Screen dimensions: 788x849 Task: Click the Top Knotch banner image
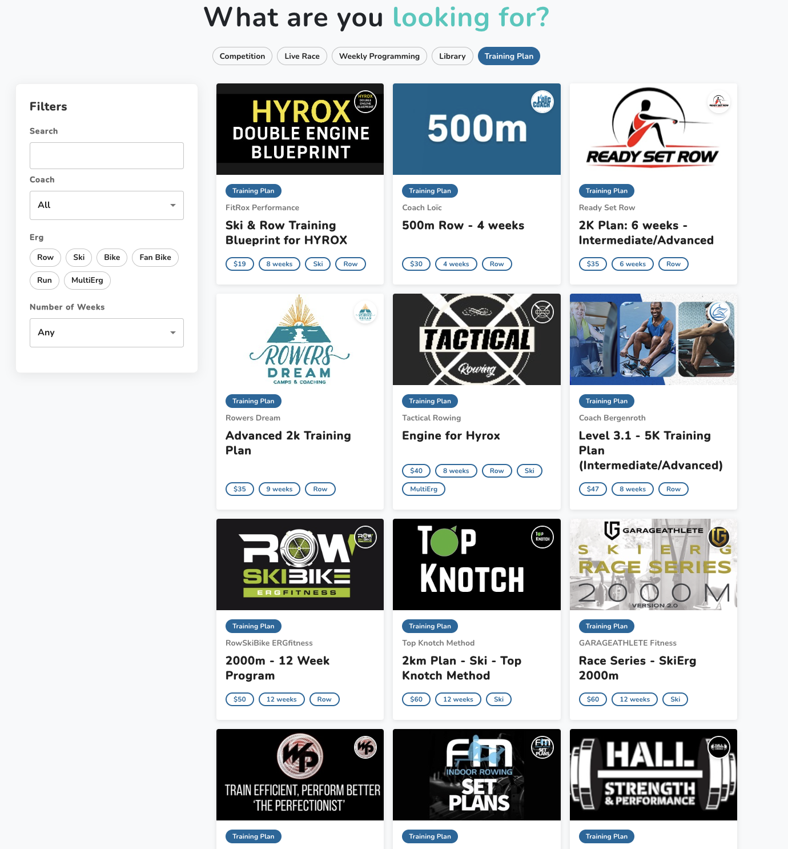click(x=477, y=564)
